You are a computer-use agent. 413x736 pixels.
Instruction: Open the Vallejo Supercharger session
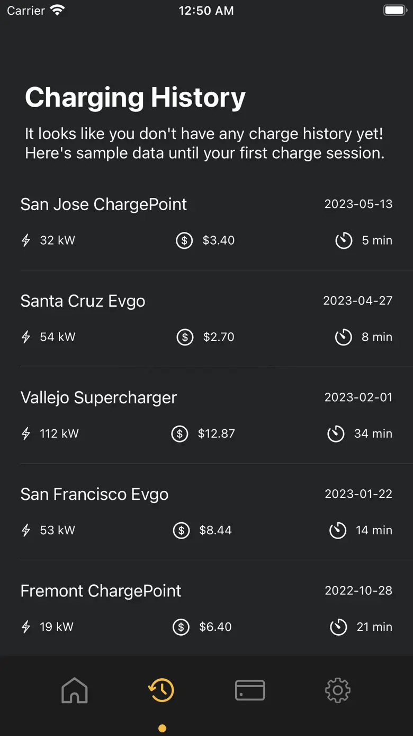(98, 397)
